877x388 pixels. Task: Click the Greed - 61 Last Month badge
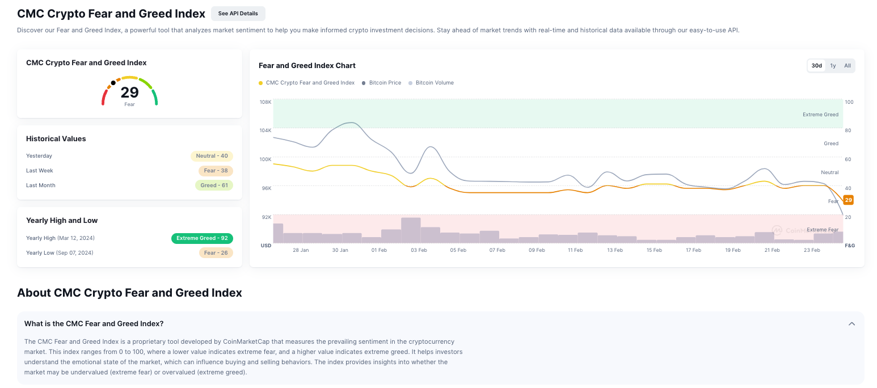pos(214,185)
